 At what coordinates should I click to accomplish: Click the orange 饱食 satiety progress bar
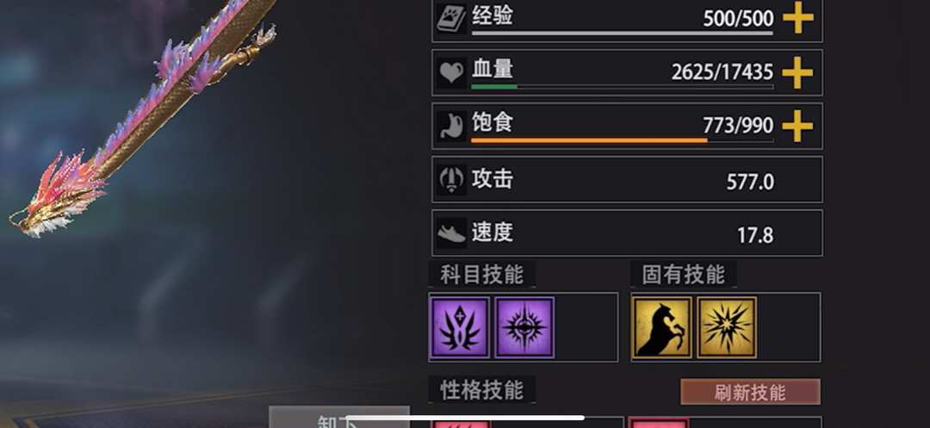click(623, 140)
